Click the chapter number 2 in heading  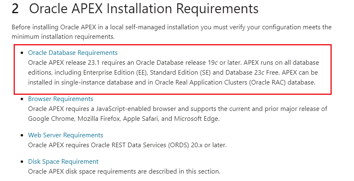[15, 9]
